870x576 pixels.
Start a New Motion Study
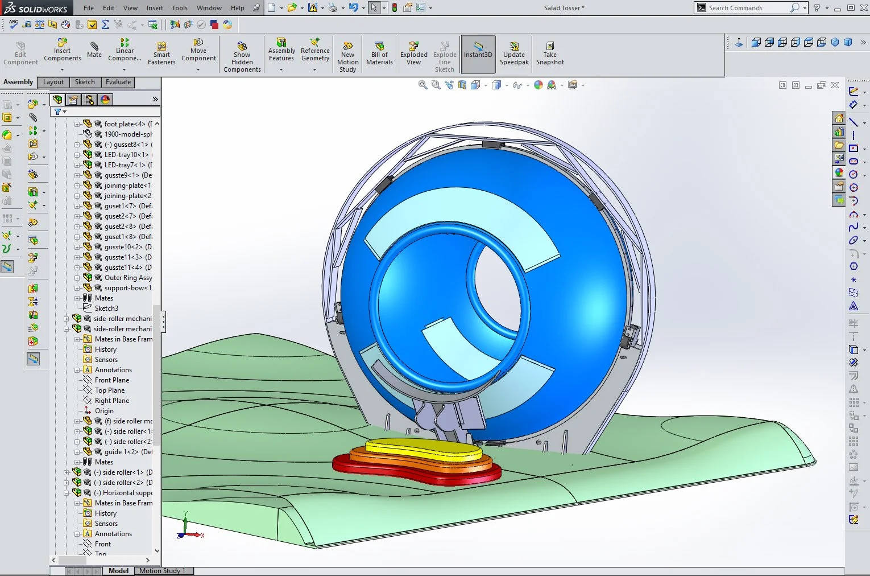pyautogui.click(x=347, y=53)
